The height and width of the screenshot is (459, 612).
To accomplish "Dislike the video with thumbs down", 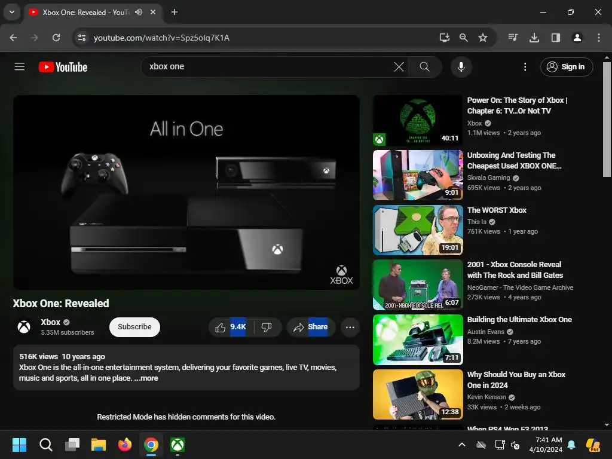I will point(267,327).
